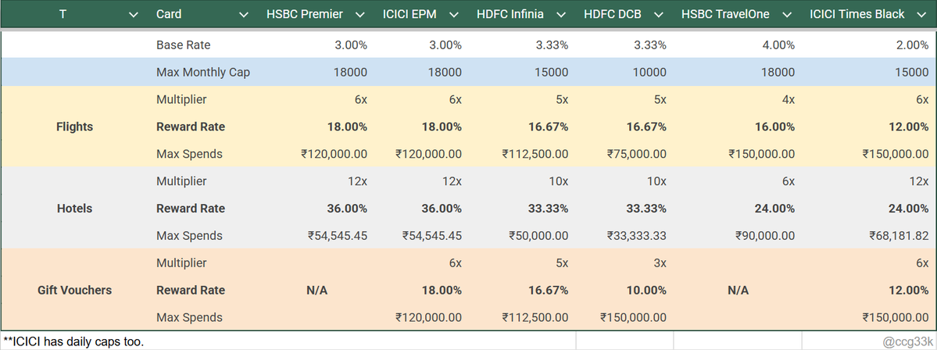The height and width of the screenshot is (350, 937).
Task: Select HDFC DCB flights max spends ₹75,000.00
Action: click(x=636, y=154)
